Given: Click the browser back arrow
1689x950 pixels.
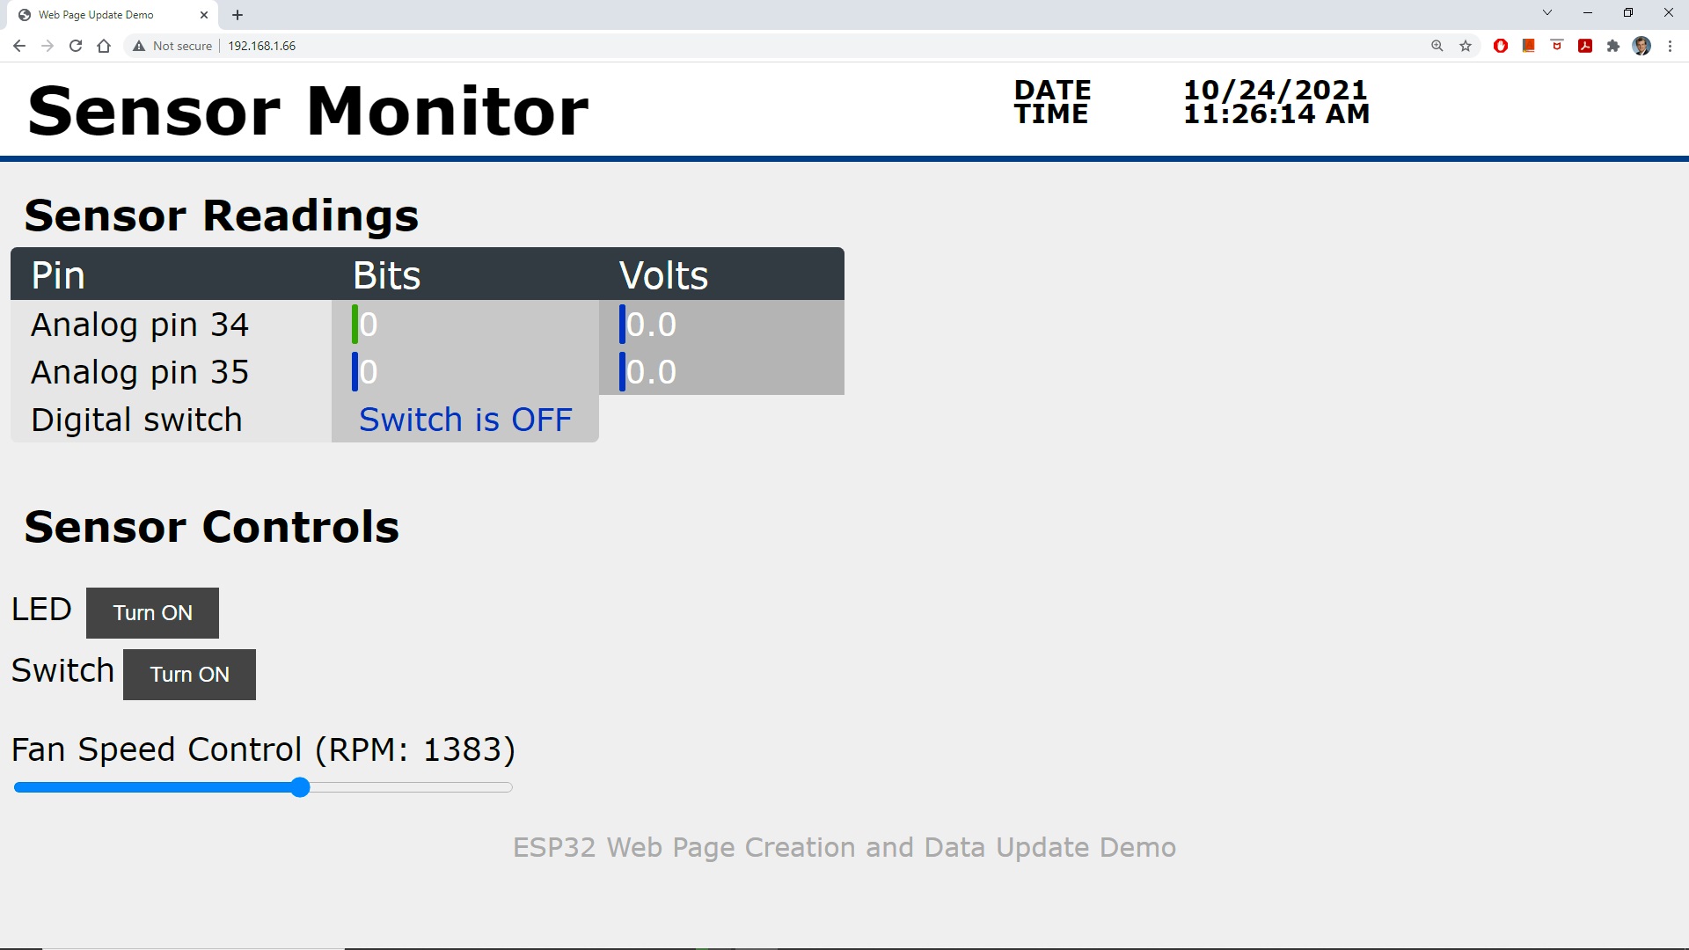Looking at the screenshot, I should [19, 46].
